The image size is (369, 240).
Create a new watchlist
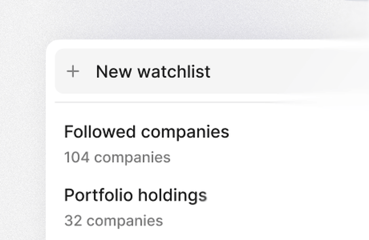point(153,71)
